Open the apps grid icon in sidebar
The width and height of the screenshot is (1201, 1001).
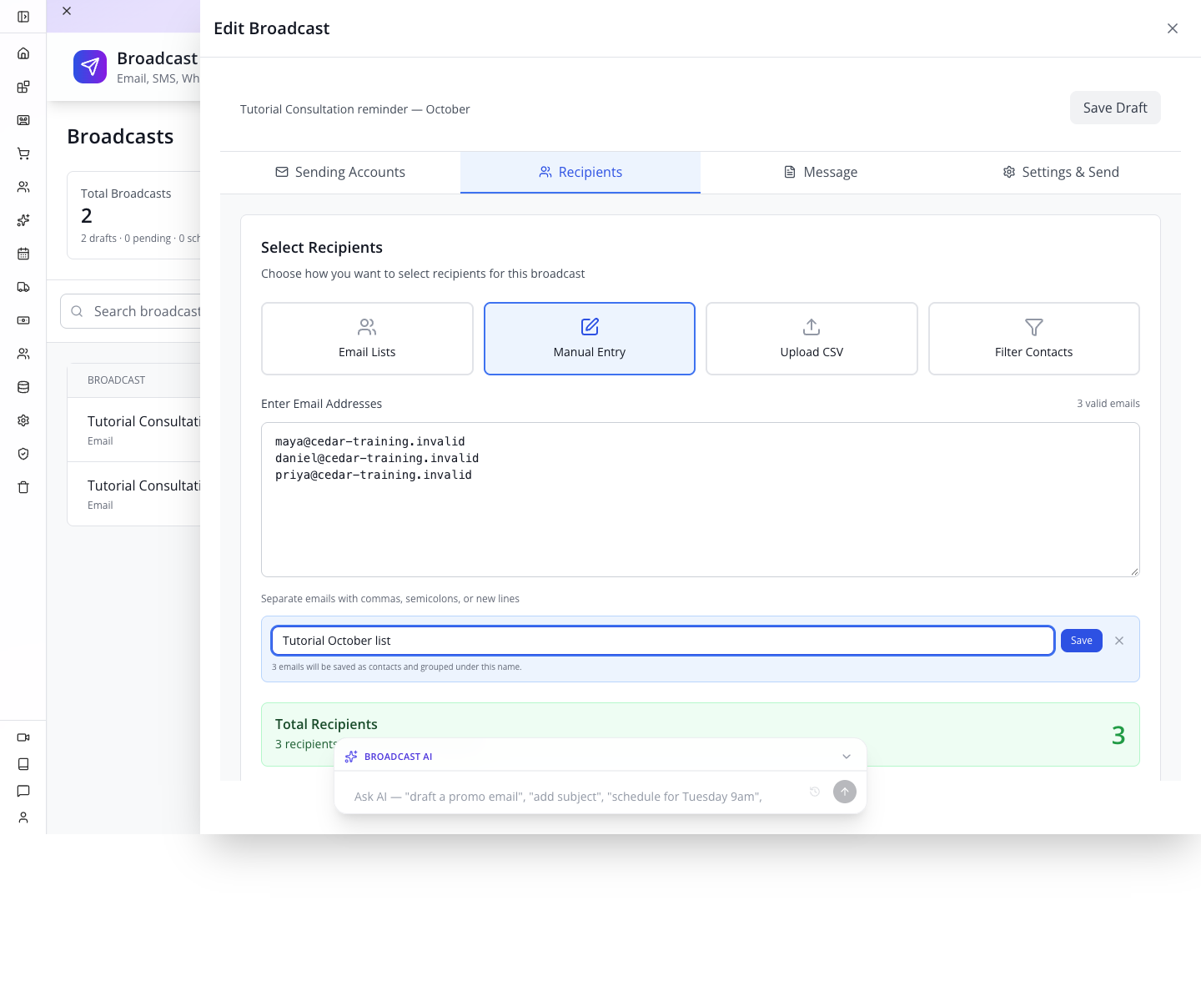[23, 87]
